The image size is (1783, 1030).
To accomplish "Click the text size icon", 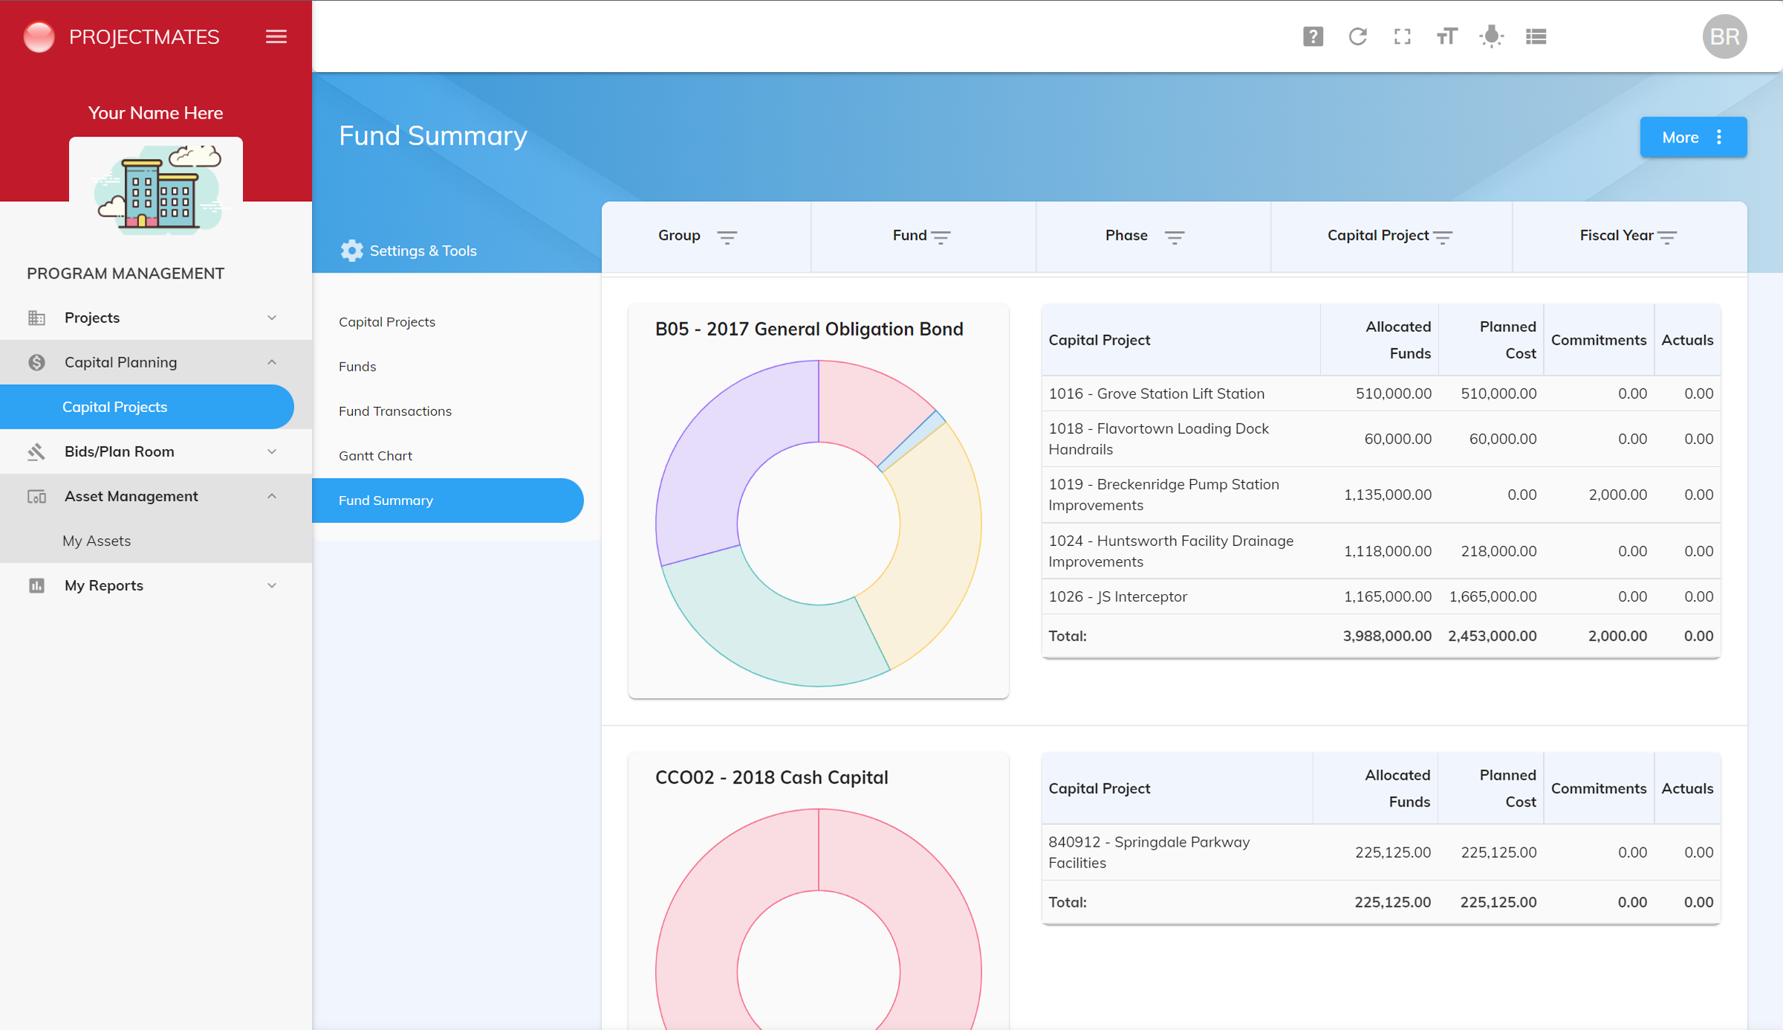I will pyautogui.click(x=1446, y=36).
